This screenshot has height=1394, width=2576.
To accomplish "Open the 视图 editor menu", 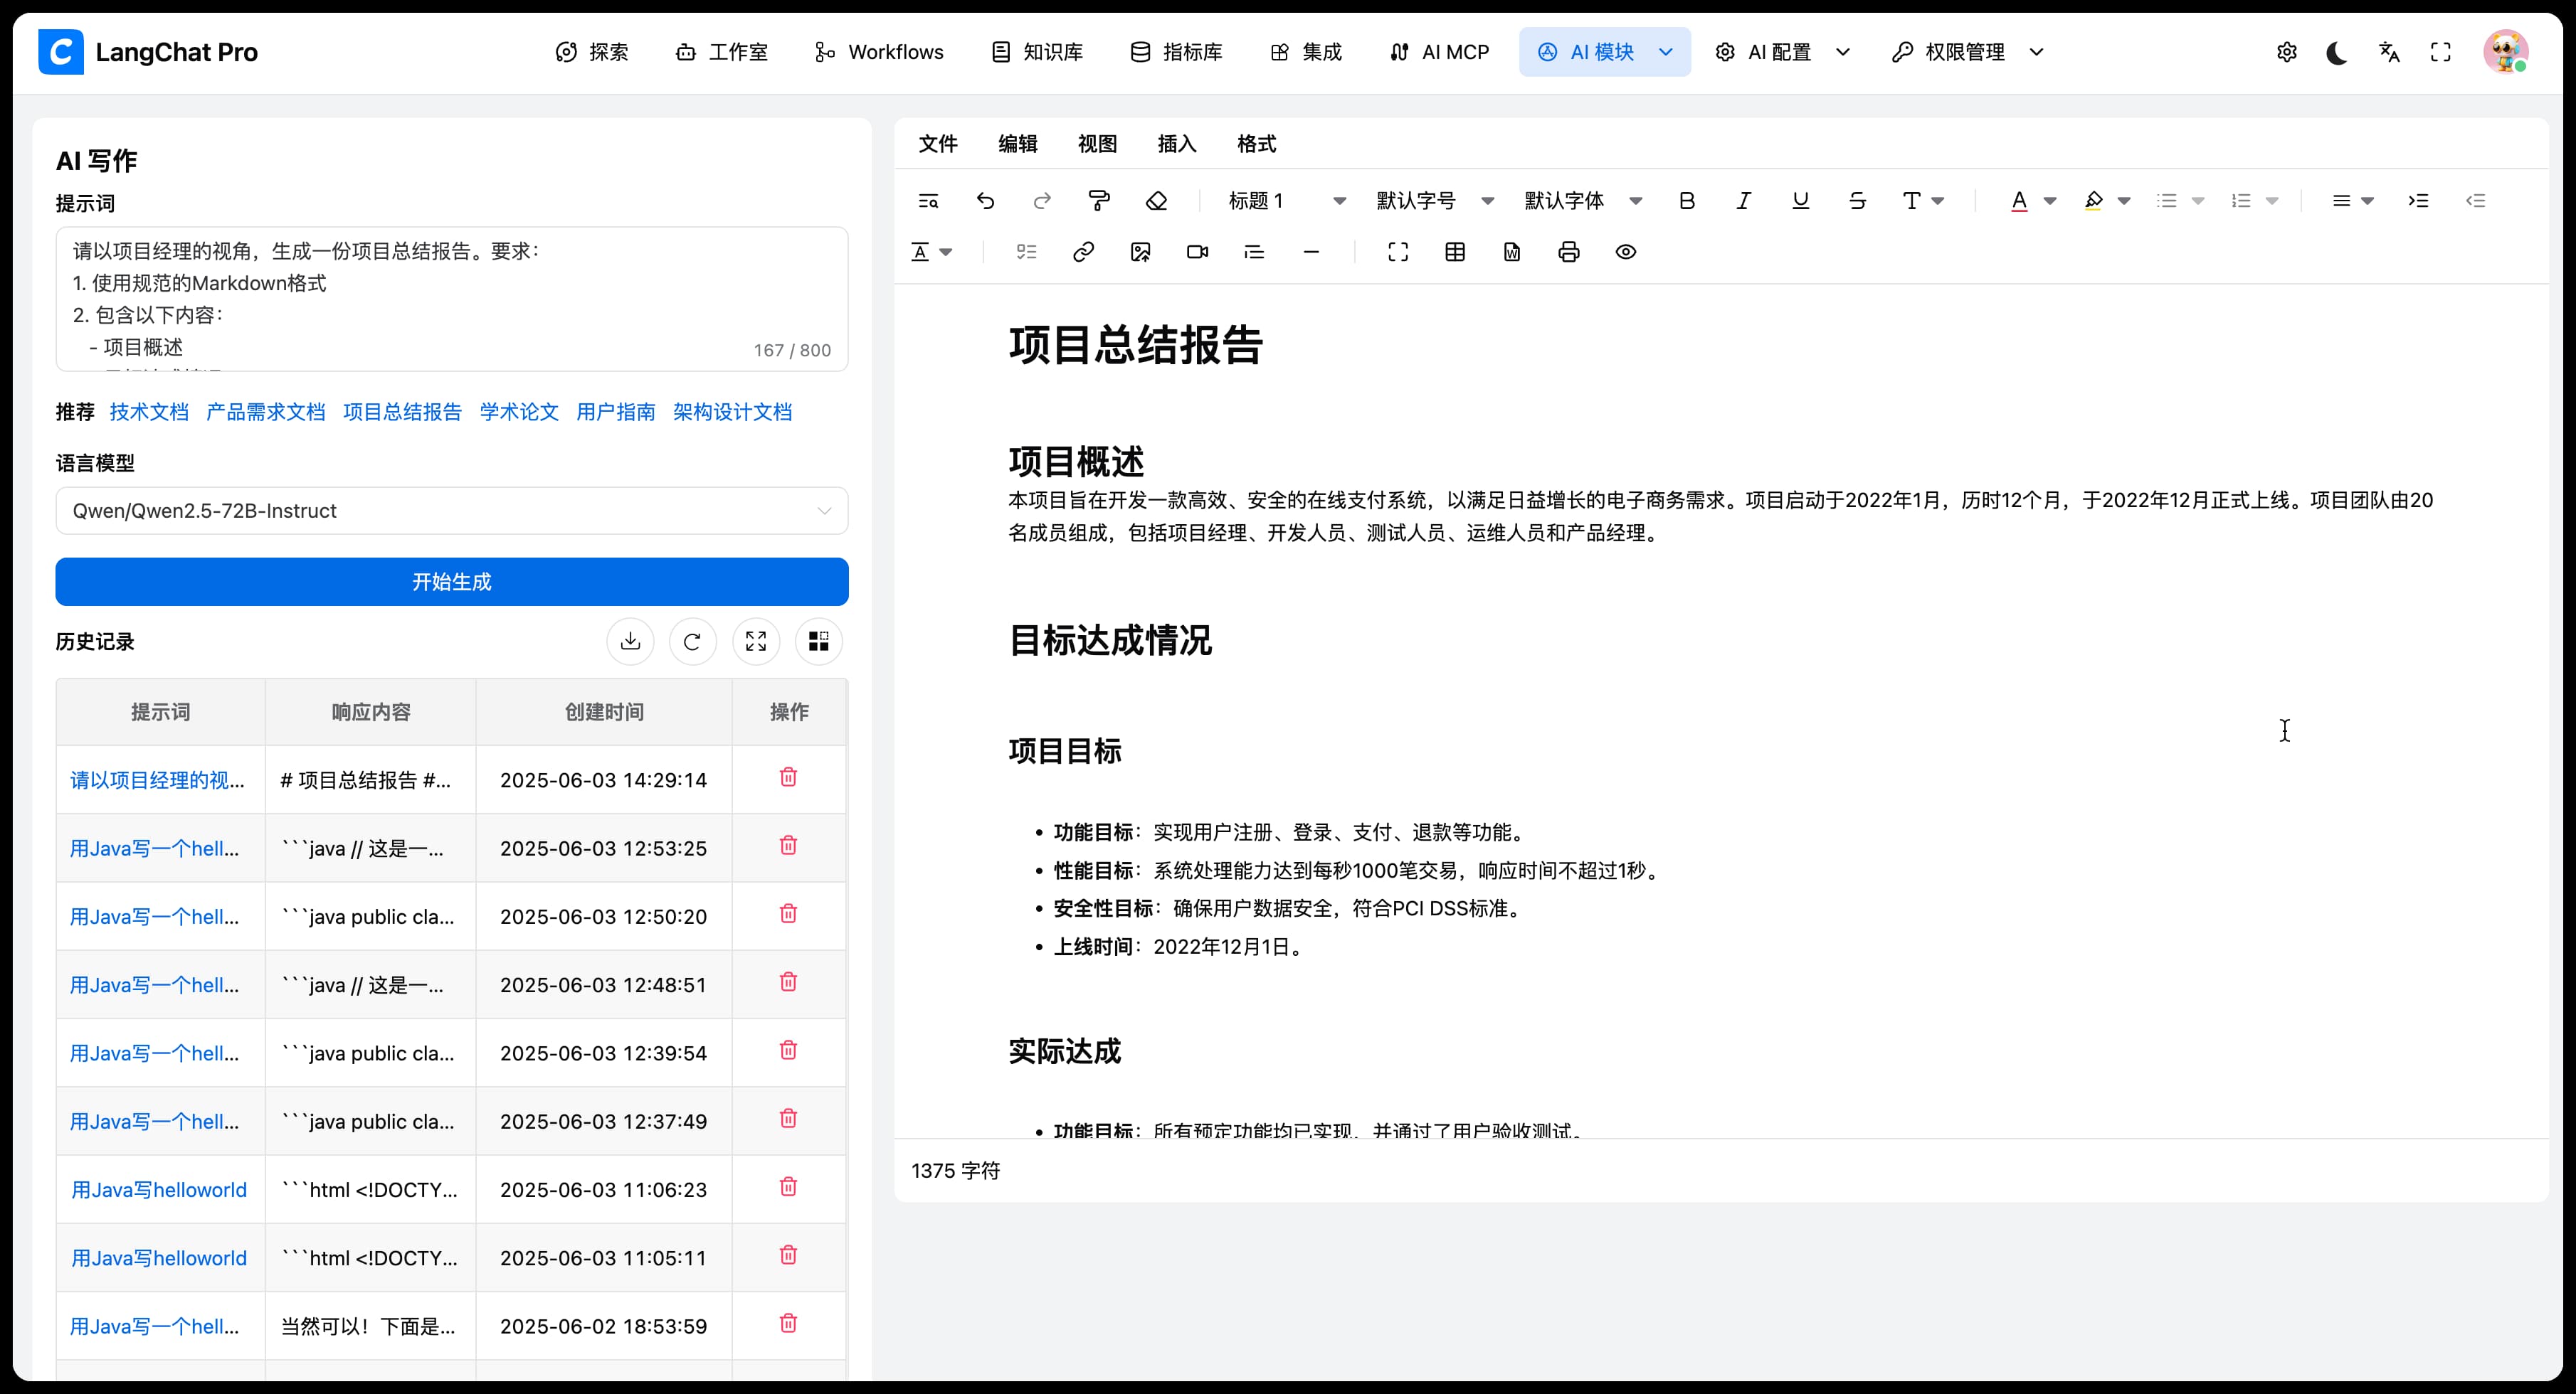I will (1097, 144).
